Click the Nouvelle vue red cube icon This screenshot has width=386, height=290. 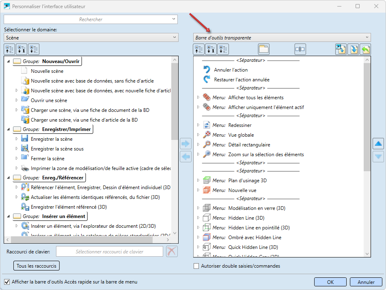coord(207,190)
